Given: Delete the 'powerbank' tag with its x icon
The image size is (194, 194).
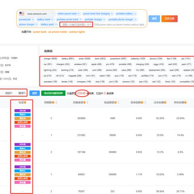Looking at the screenshot, I should pos(33,19).
